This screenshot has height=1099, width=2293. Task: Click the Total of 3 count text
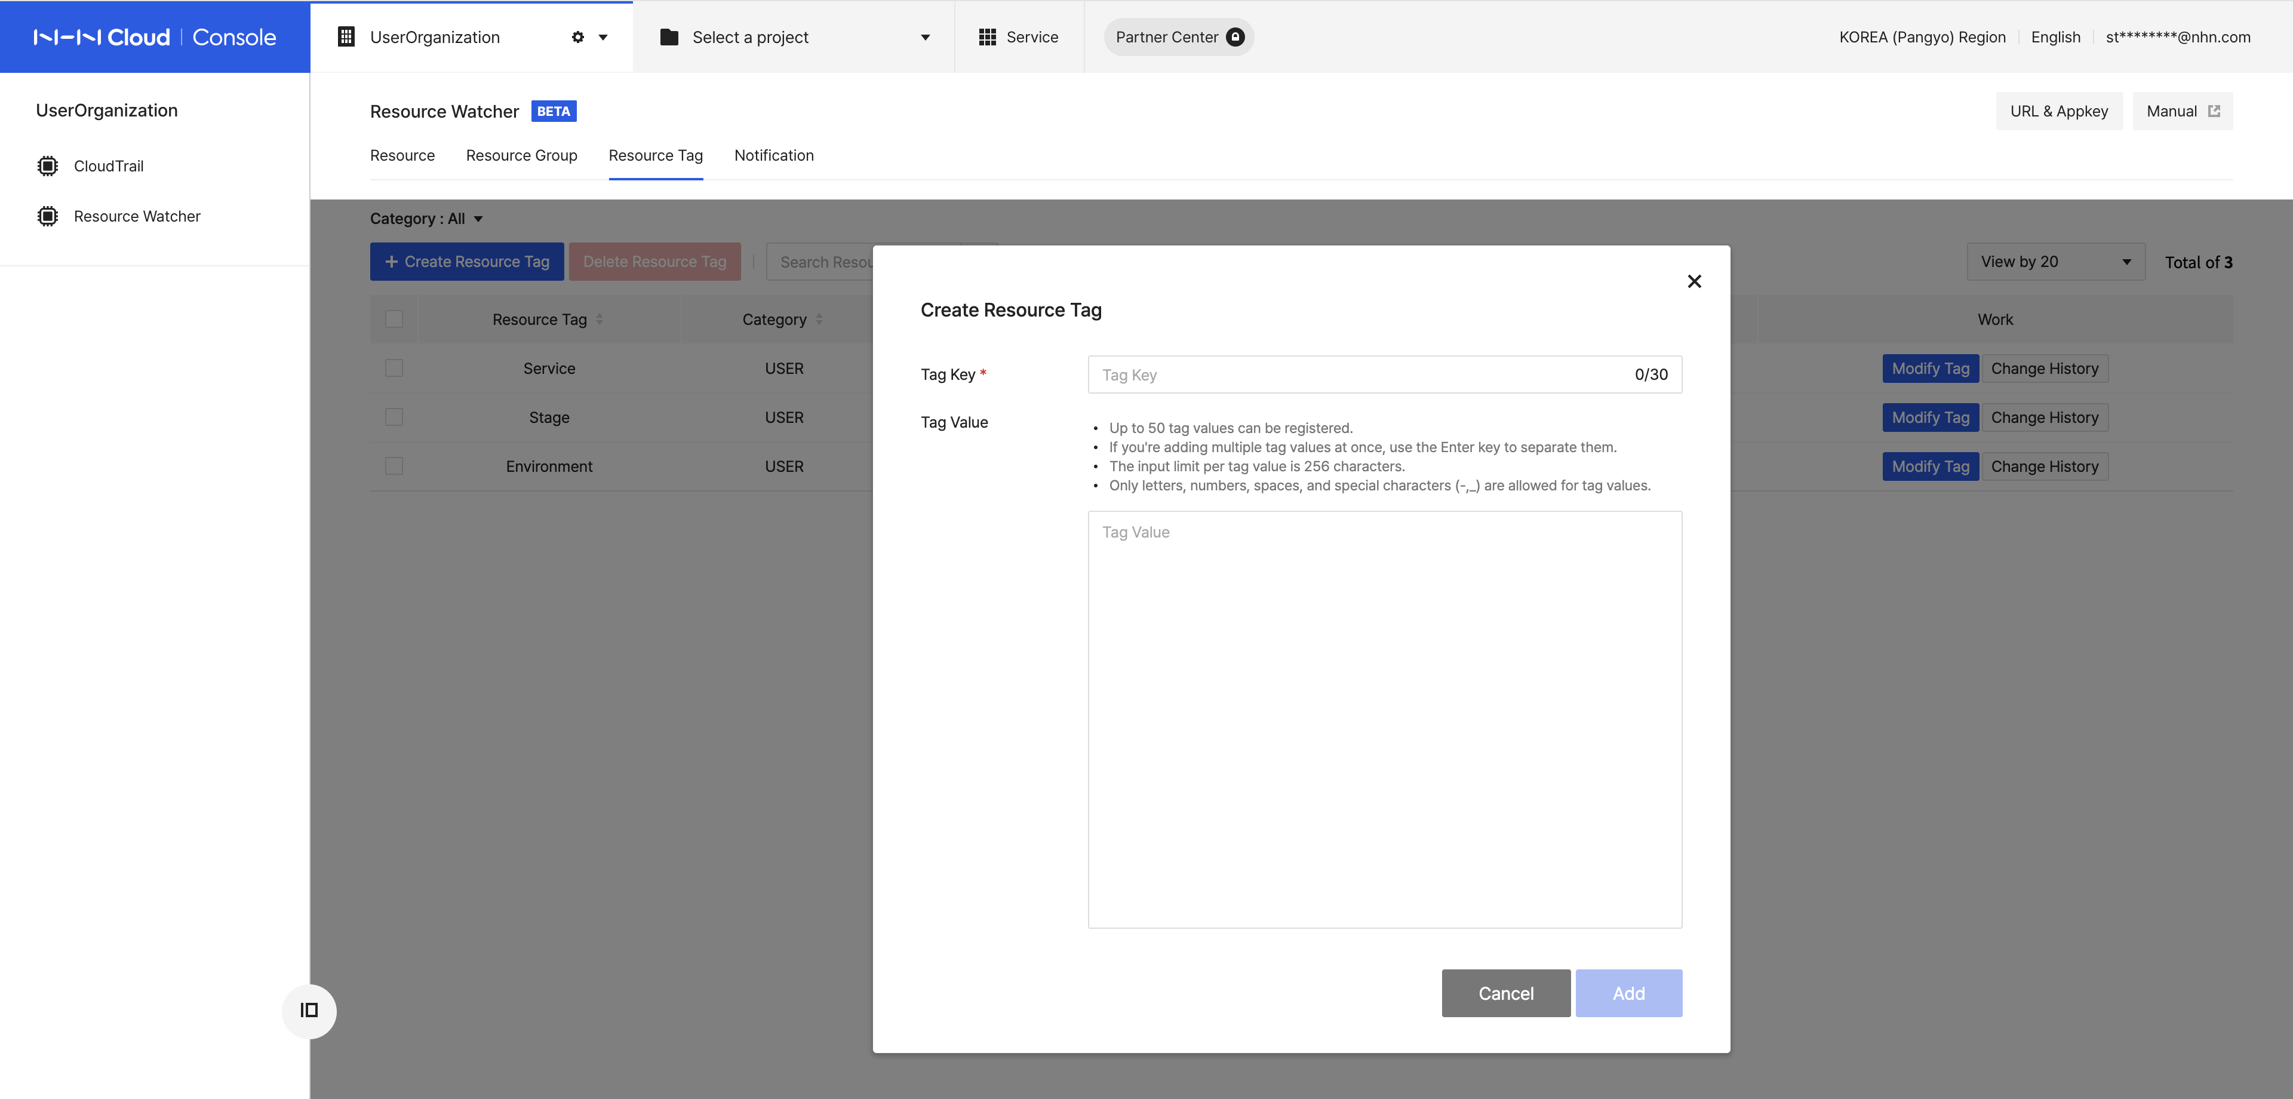(x=2199, y=263)
